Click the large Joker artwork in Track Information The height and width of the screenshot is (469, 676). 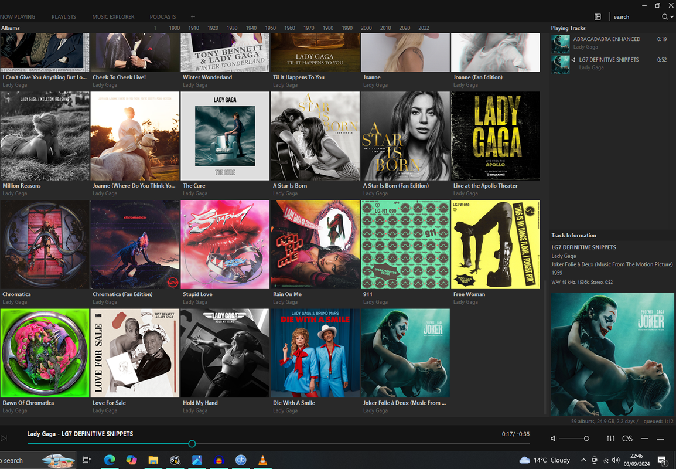[x=612, y=354]
